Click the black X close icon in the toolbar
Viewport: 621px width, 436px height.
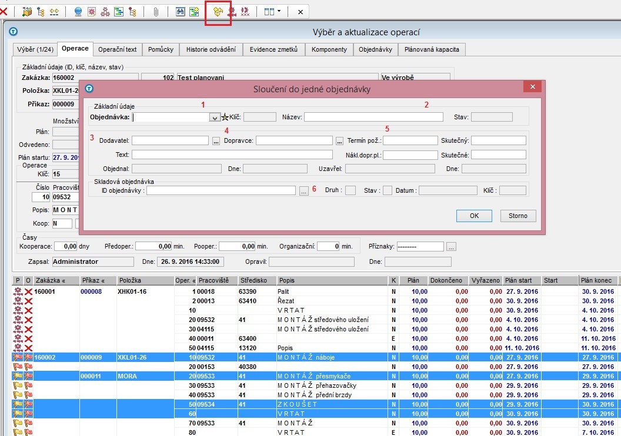coord(301,12)
